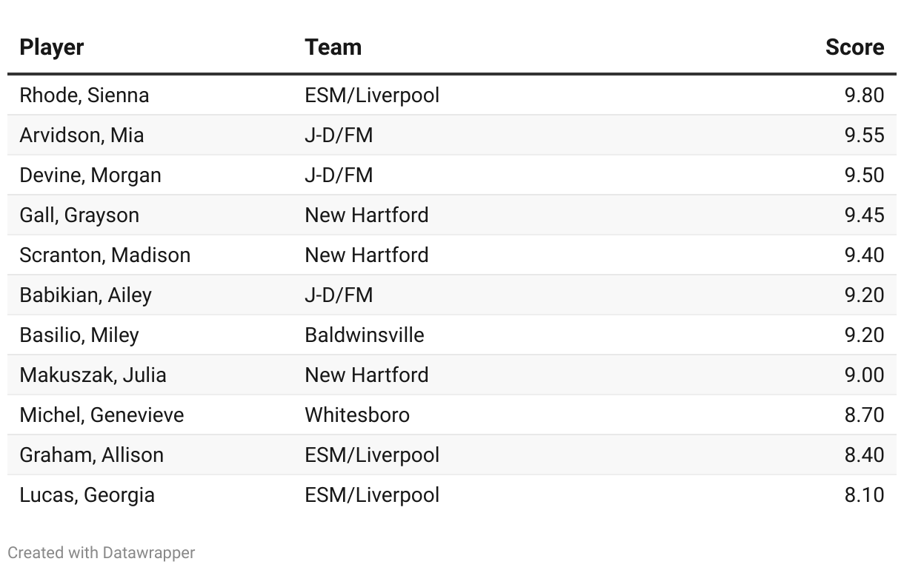Select Scranton, Madison in the table
Viewport: 904px width, 570px height.
click(x=105, y=255)
